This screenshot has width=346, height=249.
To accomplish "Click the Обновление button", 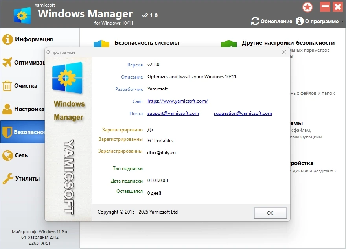I will point(272,21).
